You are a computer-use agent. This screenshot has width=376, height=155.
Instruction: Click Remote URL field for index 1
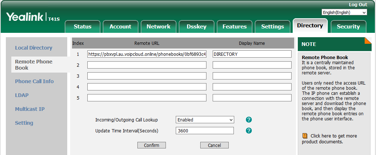(x=147, y=54)
